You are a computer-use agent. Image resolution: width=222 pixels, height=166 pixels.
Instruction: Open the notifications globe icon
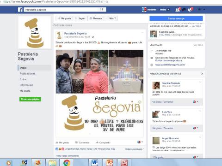(x=190, y=10)
